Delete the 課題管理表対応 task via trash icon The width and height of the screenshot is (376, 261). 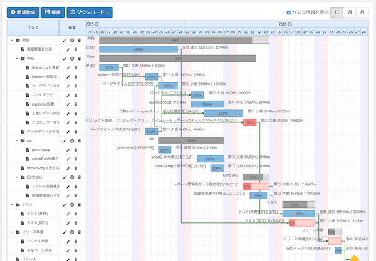76,48
